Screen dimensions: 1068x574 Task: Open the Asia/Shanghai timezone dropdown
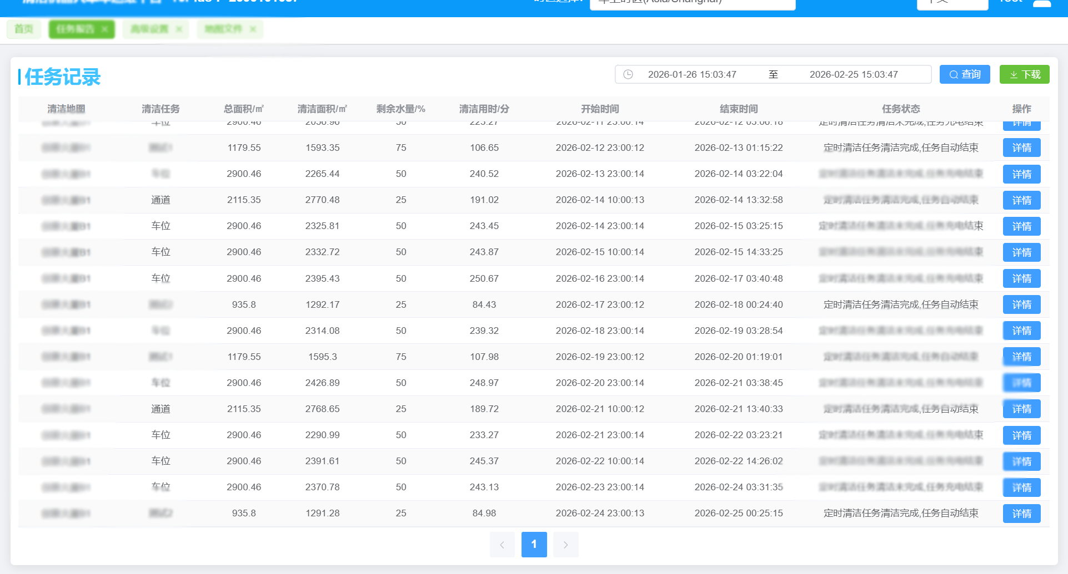click(692, 3)
